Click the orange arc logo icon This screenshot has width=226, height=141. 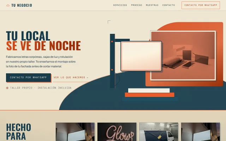pos(8,6)
